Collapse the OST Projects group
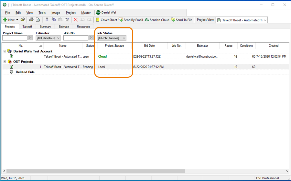The height and width of the screenshot is (181, 291). pos(5,62)
